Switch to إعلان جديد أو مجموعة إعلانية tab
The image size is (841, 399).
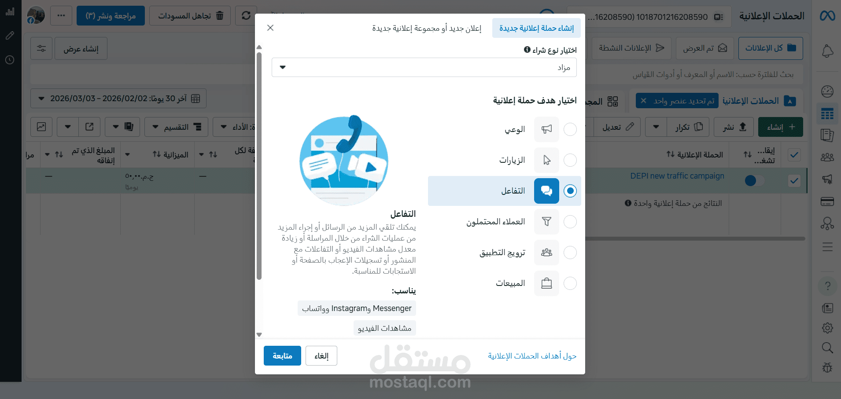(x=427, y=28)
